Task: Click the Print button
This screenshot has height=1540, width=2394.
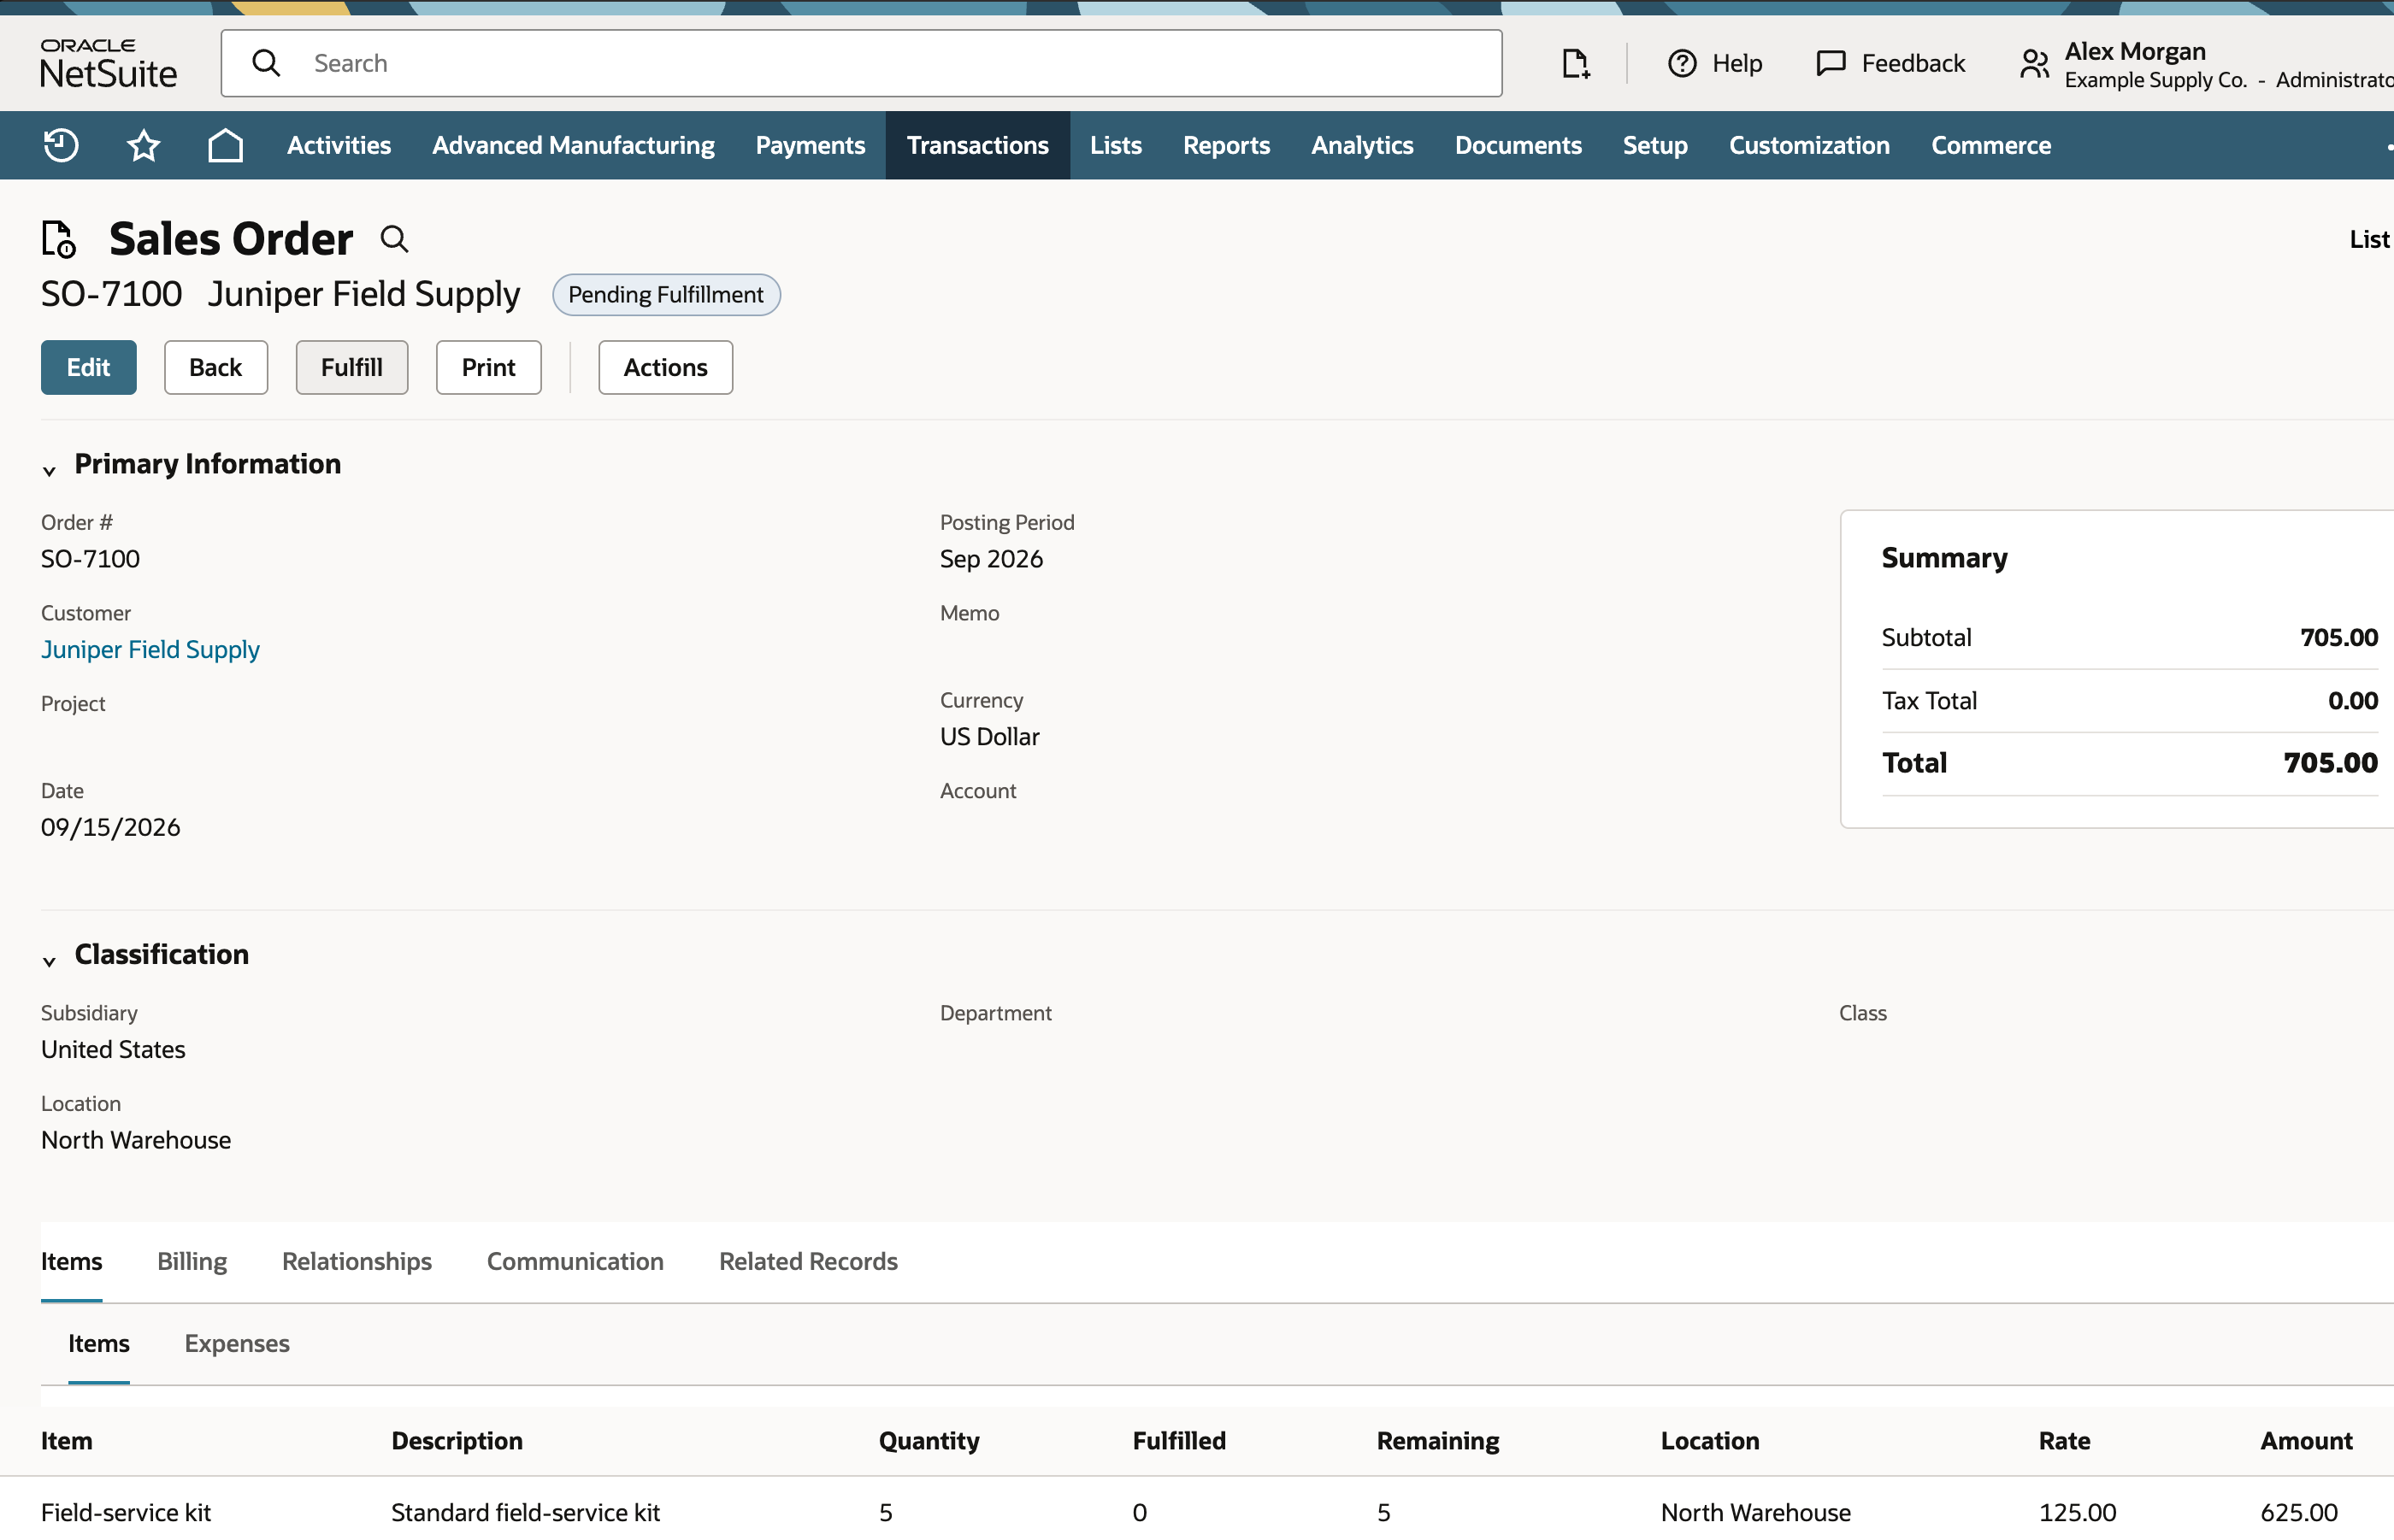Action: (489, 367)
